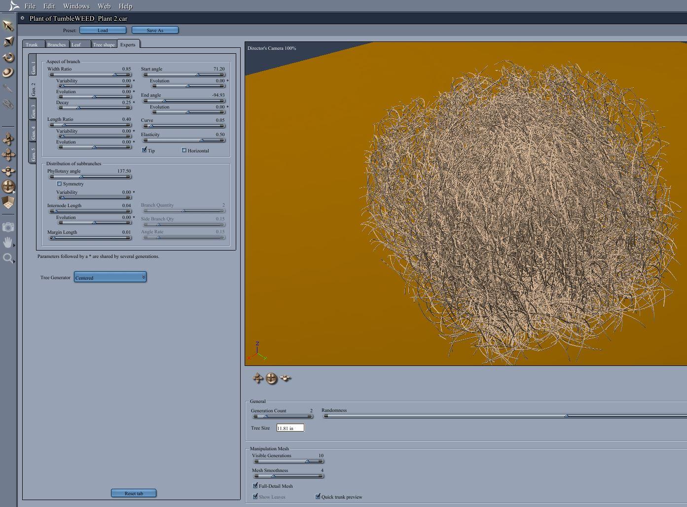This screenshot has width=687, height=507.
Task: Select the gold arrow Move/Selection tool
Action: click(x=8, y=26)
